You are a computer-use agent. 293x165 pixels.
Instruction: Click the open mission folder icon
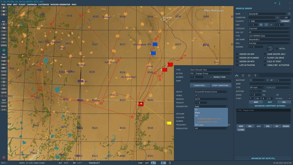click(4, 11)
